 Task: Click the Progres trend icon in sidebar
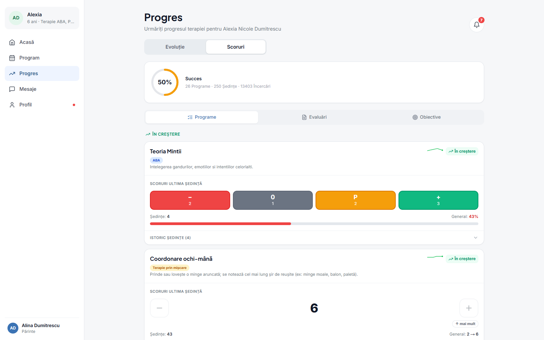pos(12,73)
